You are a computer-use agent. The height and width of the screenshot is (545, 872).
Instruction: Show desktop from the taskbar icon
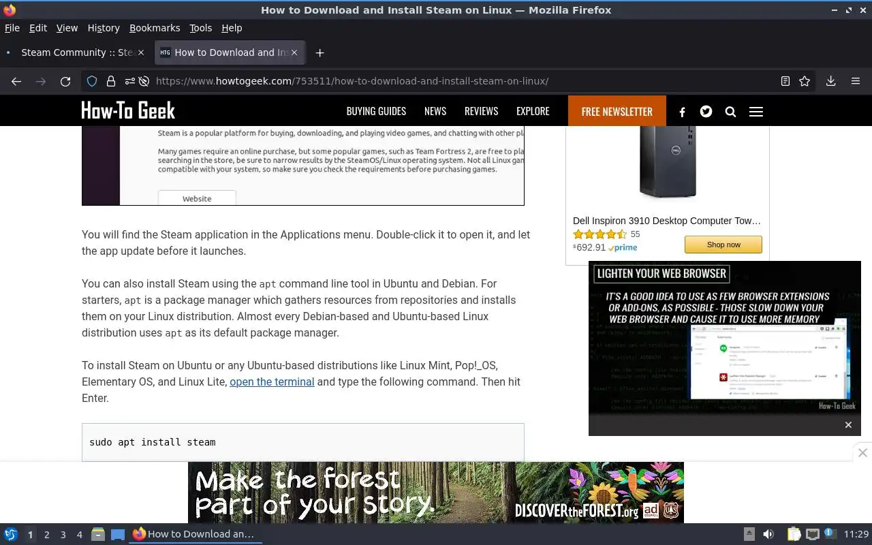[118, 534]
